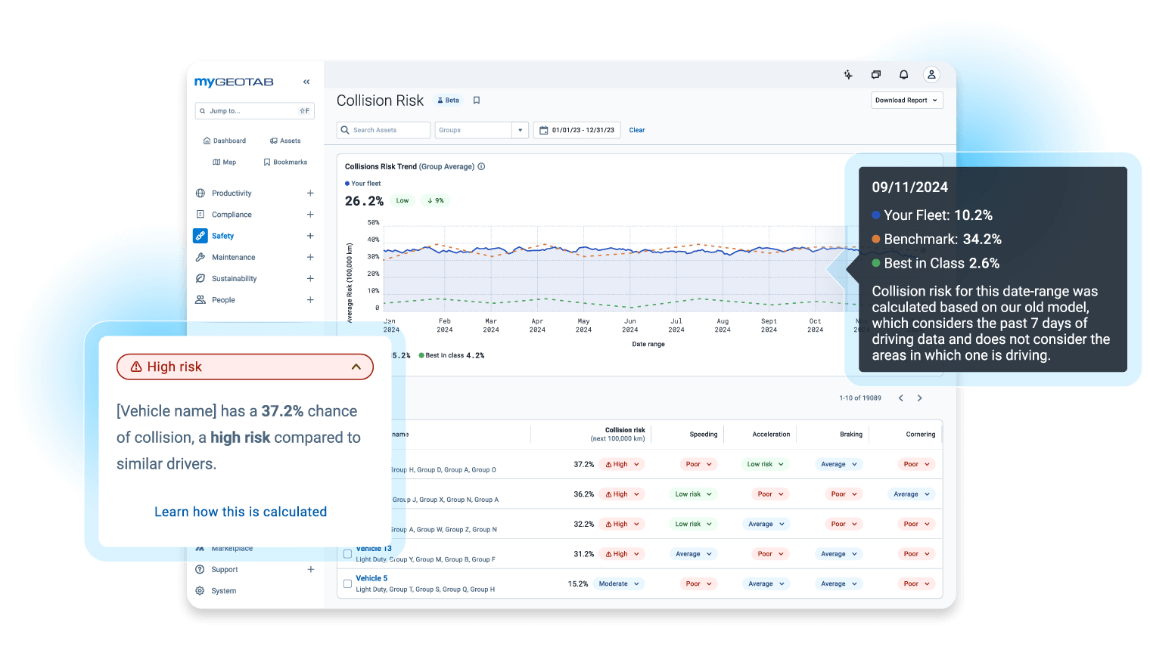This screenshot has height=650, width=1150.
Task: Open the Download Report dropdown
Action: [x=906, y=101]
